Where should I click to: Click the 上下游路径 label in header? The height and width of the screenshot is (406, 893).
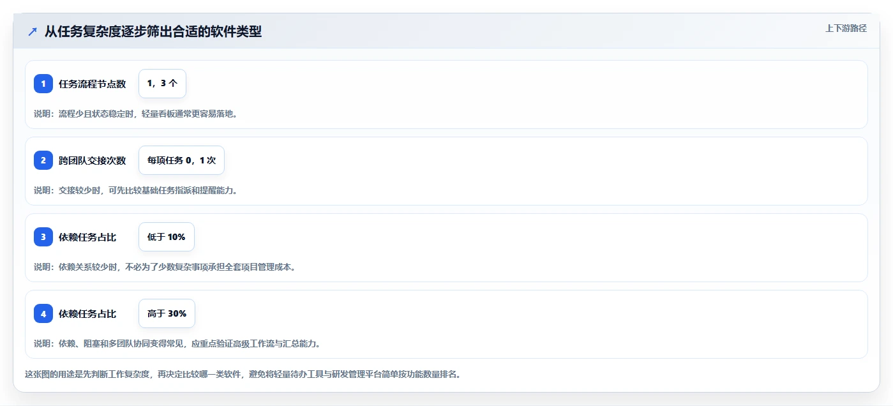(x=846, y=28)
